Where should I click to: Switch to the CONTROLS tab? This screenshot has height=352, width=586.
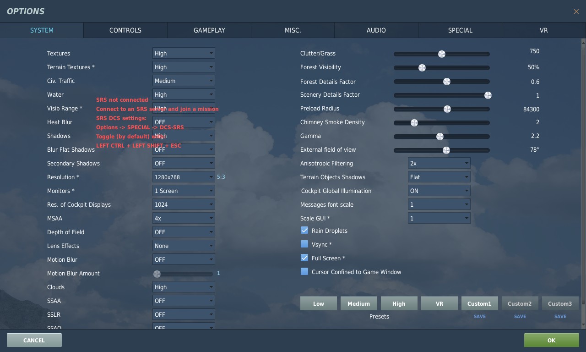coord(125,30)
